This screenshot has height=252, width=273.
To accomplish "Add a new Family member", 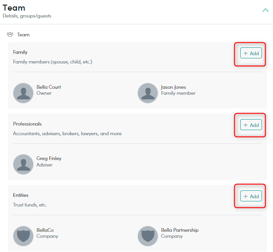I will (x=251, y=53).
